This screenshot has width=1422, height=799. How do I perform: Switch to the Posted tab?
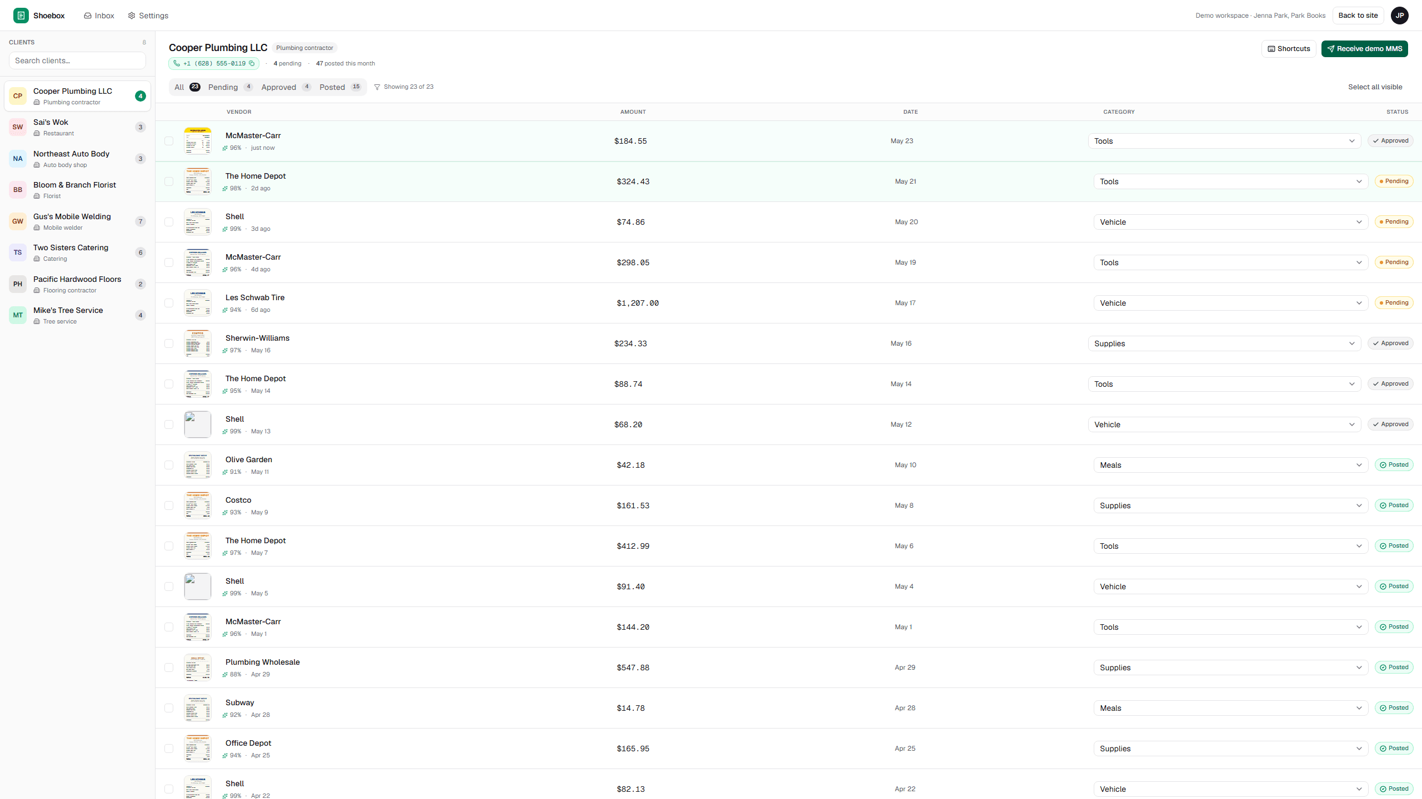click(340, 87)
